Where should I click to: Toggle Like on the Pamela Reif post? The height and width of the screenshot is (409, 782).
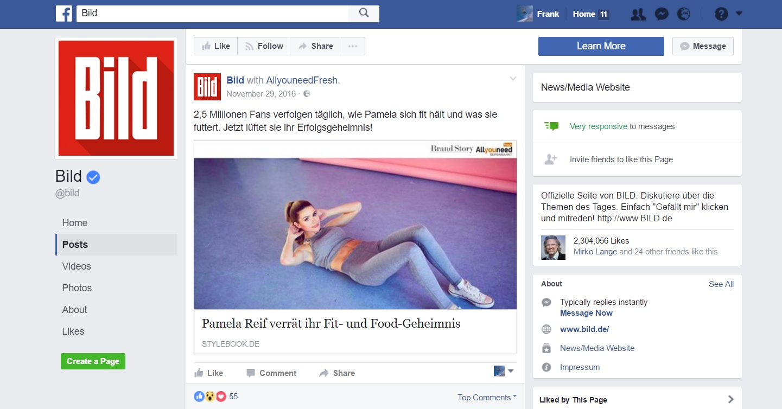point(209,373)
